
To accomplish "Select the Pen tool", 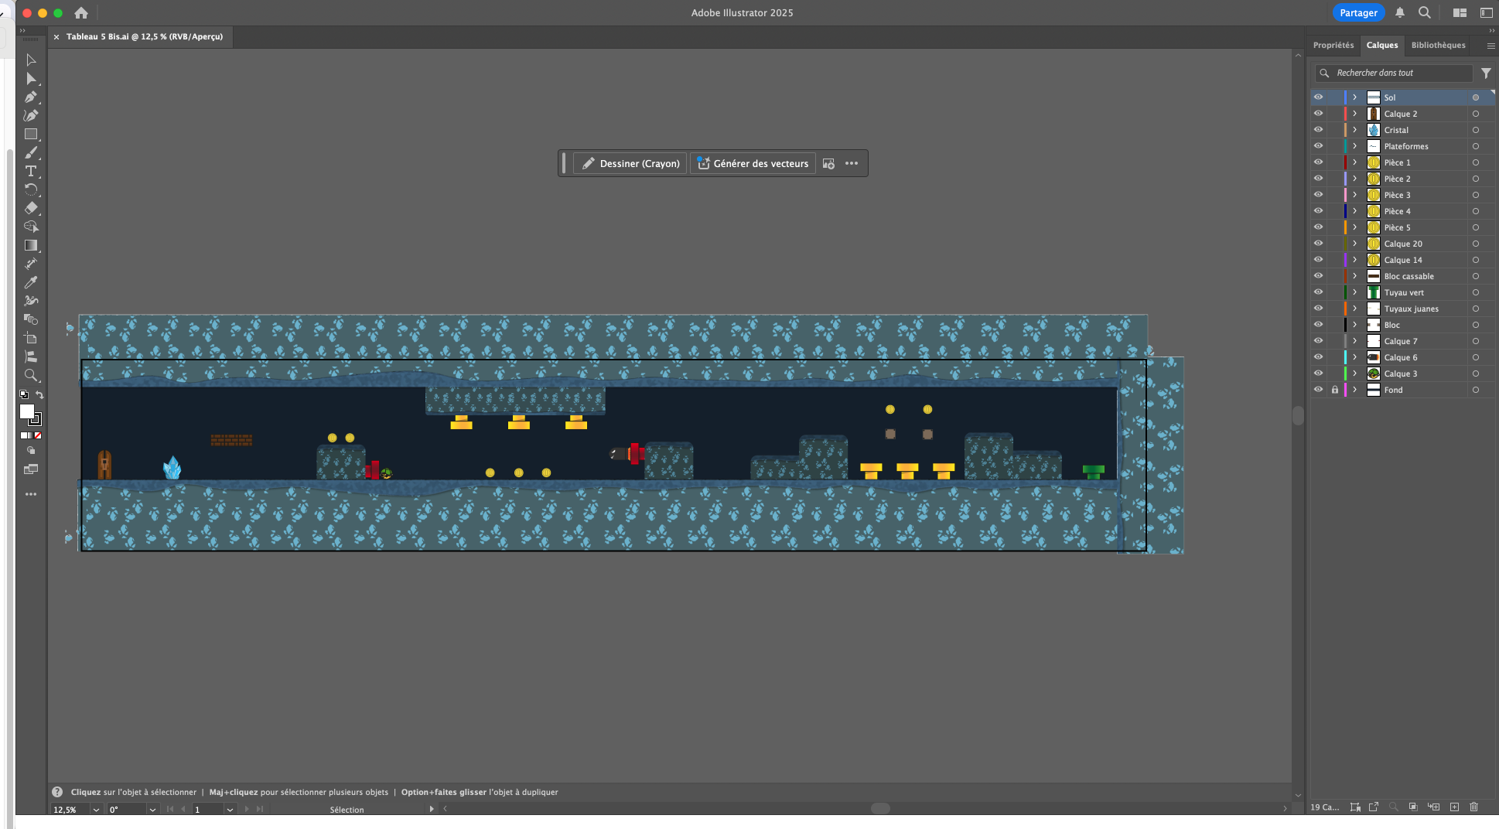I will [31, 97].
